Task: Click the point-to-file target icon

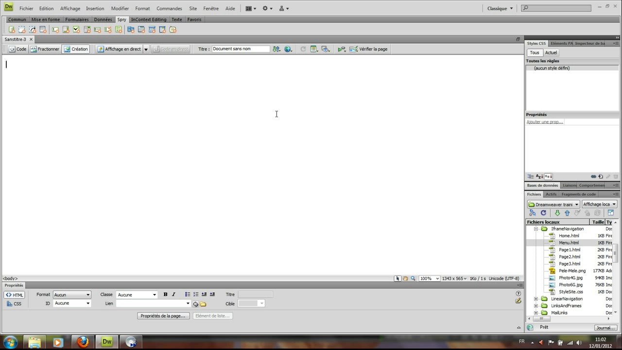Action: coord(195,304)
